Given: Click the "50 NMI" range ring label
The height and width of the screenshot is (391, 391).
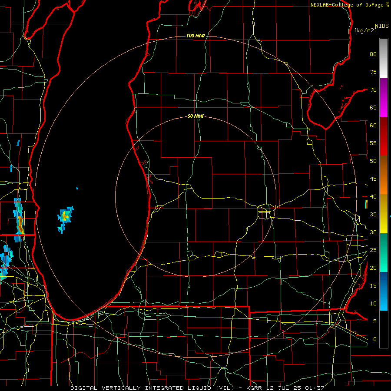Looking at the screenshot, I should pos(195,116).
